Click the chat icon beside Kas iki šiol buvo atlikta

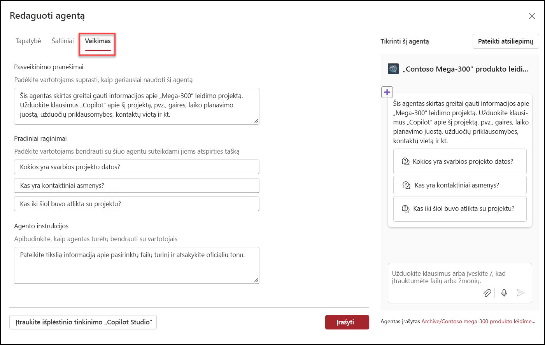[405, 209]
